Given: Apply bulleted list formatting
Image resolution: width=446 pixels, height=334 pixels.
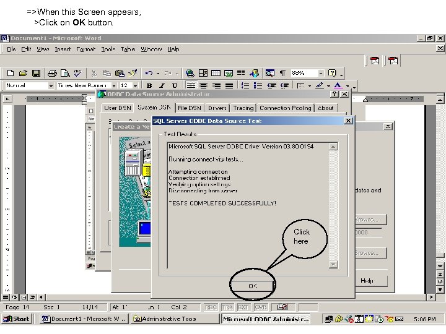Looking at the screenshot, I should [x=258, y=85].
